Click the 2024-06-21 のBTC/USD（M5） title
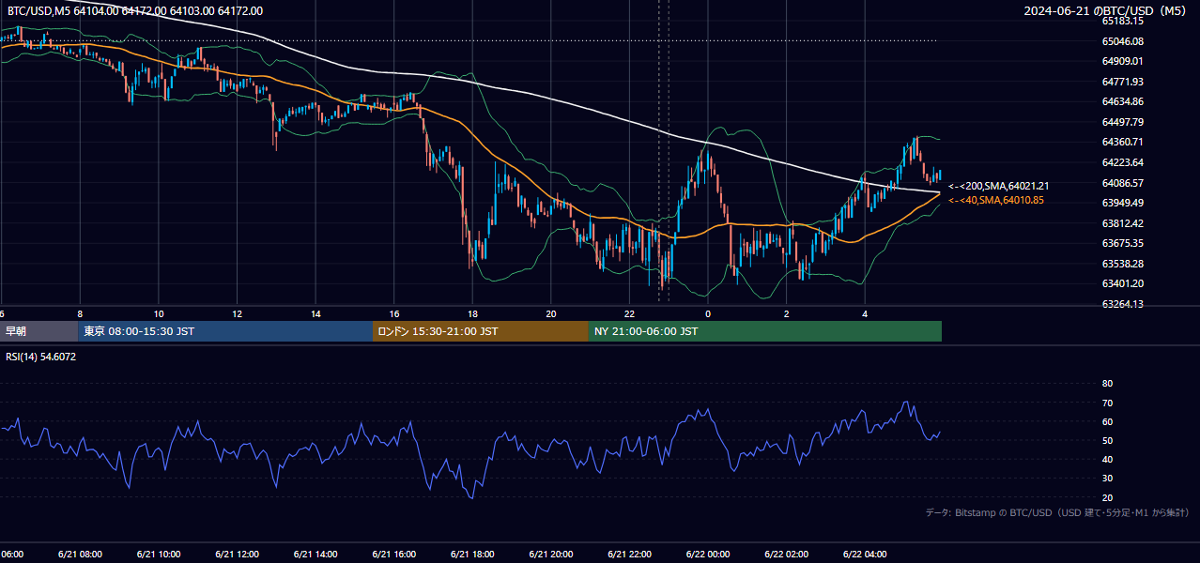This screenshot has width=1200, height=563. pyautogui.click(x=1105, y=11)
